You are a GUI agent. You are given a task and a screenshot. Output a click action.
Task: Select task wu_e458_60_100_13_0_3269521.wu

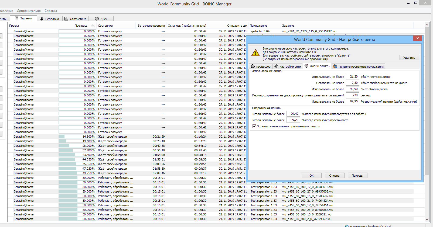tap(307, 214)
